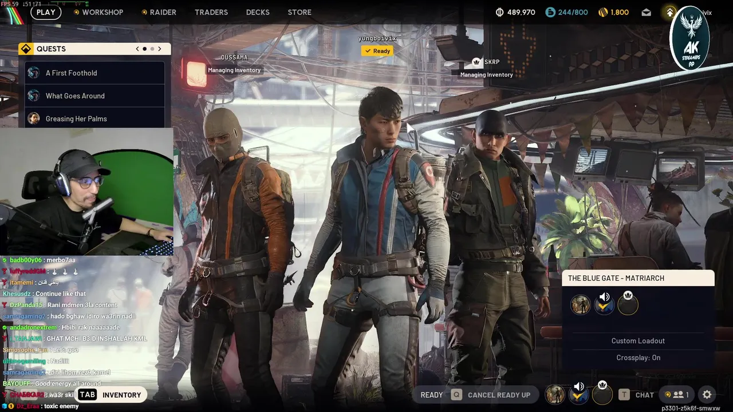
Task: Click chat message 'Good energy all around'
Action: click(68, 383)
